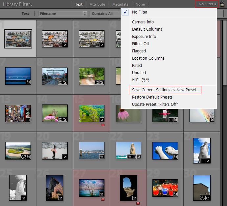The image size is (227, 206).
Task: Click collection badge on harbor photo 21
Action: (102, 157)
